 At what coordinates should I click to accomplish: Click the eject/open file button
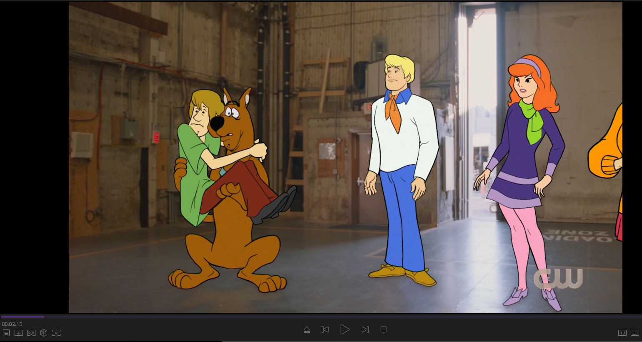(x=307, y=329)
